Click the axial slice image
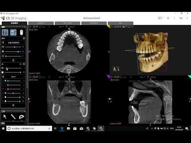 69,52
